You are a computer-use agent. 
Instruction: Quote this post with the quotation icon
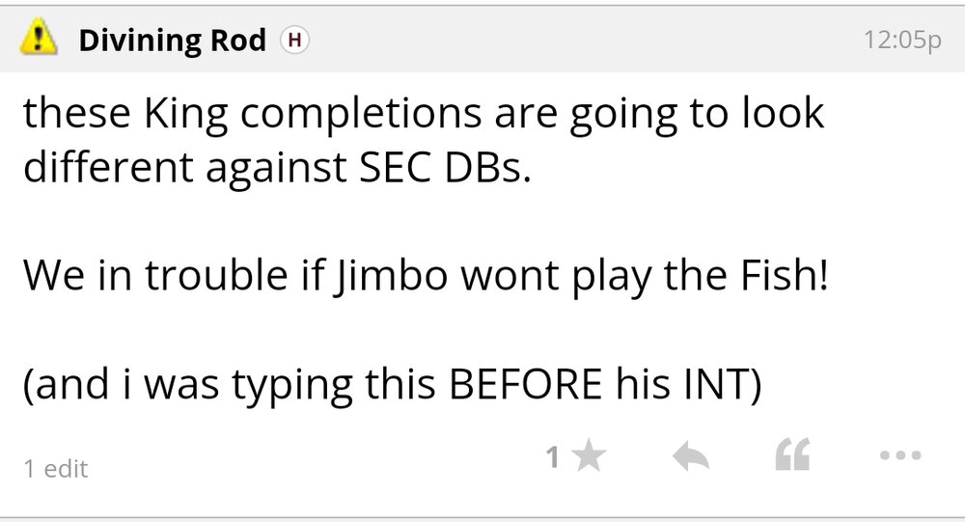coord(794,456)
